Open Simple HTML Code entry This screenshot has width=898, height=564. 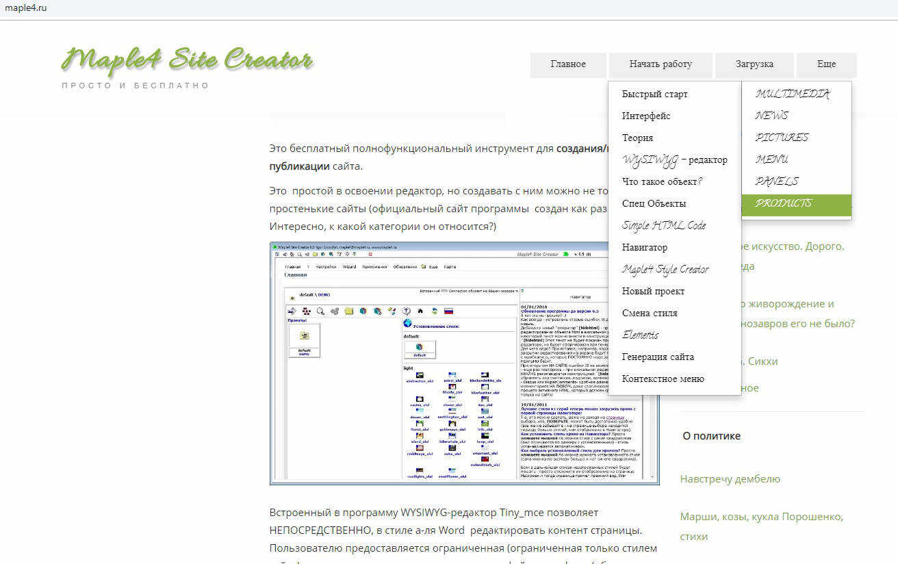(674, 226)
